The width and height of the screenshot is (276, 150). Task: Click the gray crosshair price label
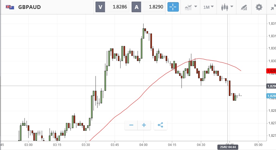tap(271, 86)
